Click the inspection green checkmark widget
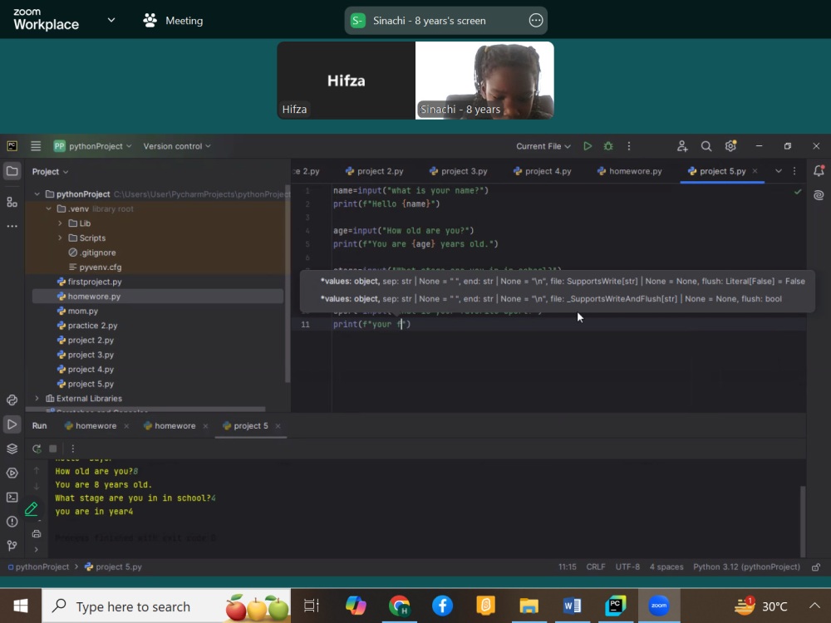The height and width of the screenshot is (623, 831). coord(798,191)
